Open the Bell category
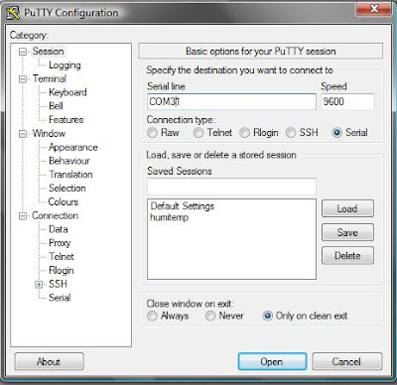 pyautogui.click(x=56, y=106)
